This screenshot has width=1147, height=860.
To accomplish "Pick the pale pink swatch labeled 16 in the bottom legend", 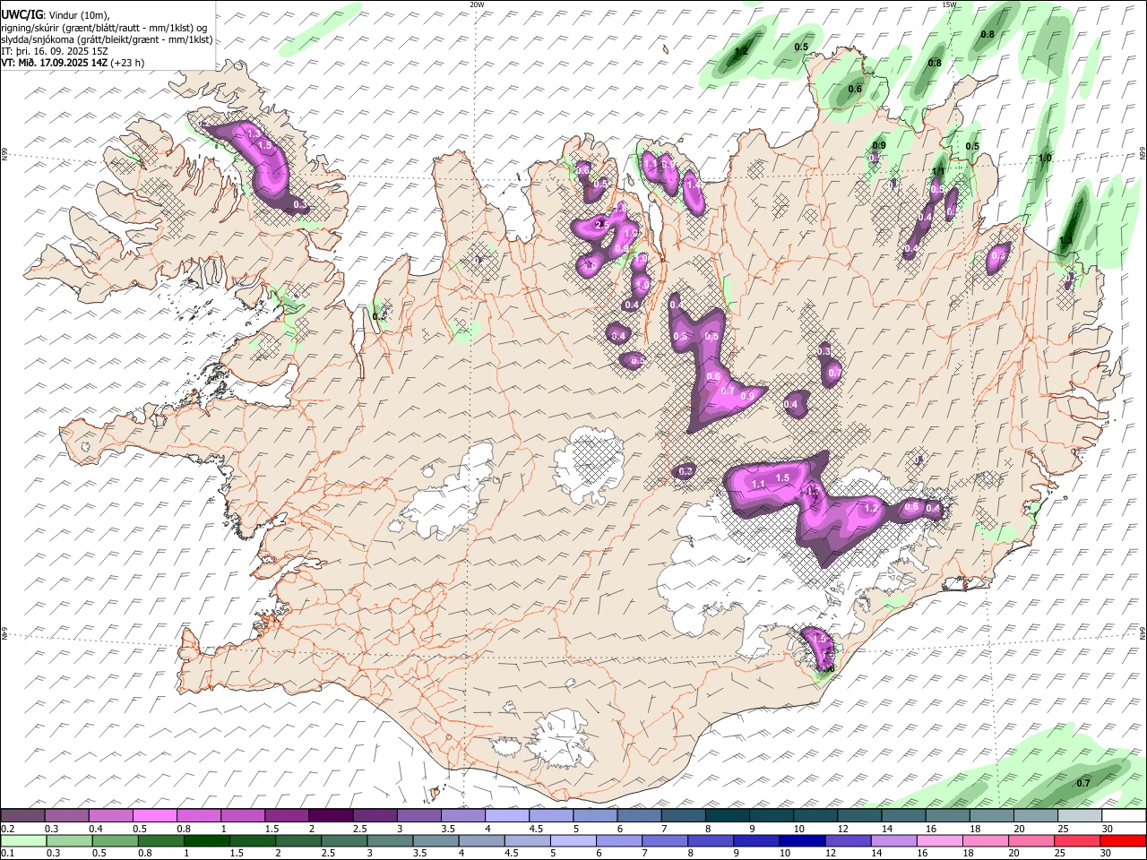I will tap(940, 841).
